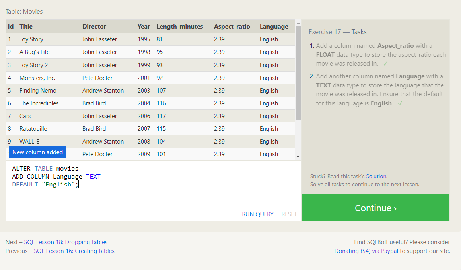The width and height of the screenshot is (461, 270).
Task: Click the 'Exercise 17 — Tasks' heading
Action: [338, 32]
